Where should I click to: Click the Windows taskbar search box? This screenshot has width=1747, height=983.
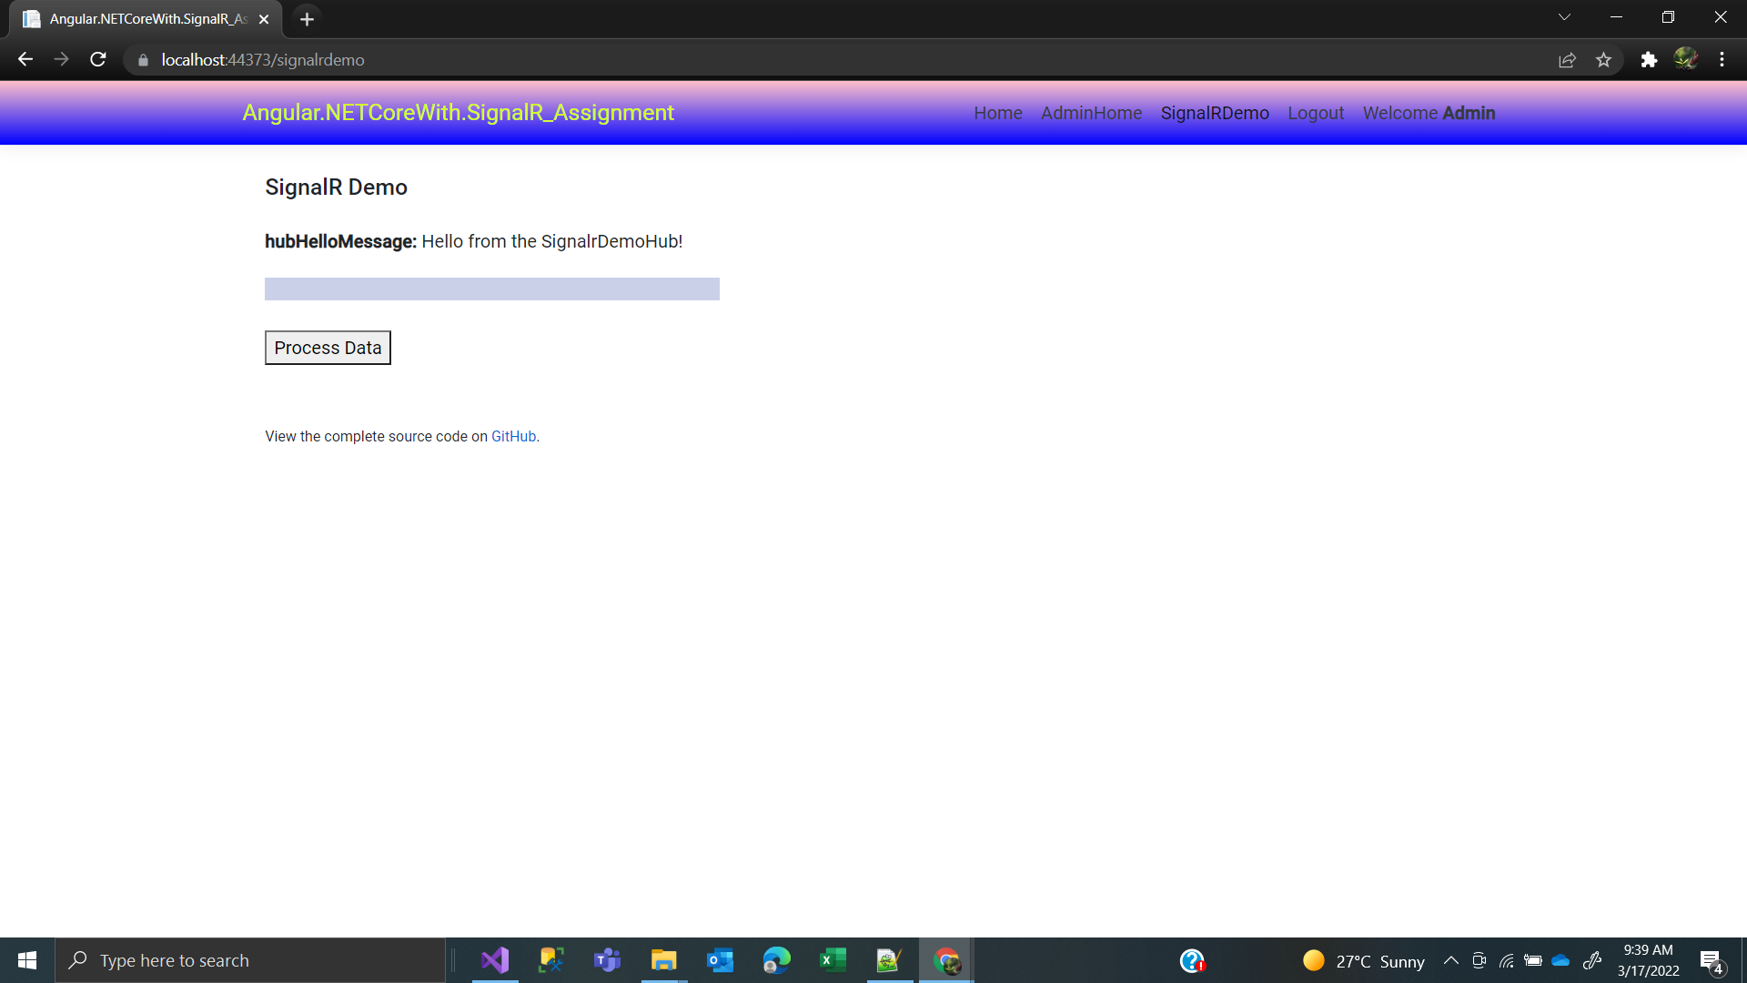click(250, 960)
